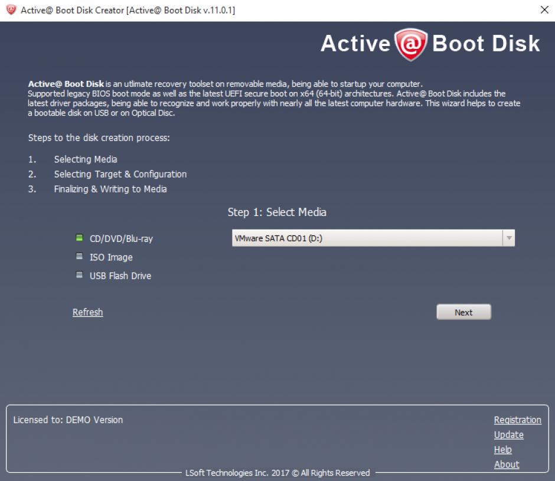Click 'Licensed to: DEMO Version' text

coord(68,420)
